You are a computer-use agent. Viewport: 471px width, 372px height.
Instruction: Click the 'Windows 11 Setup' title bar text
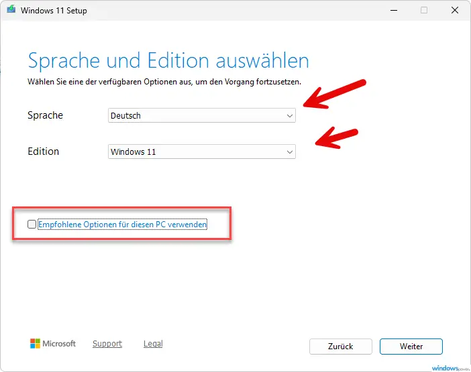pyautogui.click(x=54, y=11)
